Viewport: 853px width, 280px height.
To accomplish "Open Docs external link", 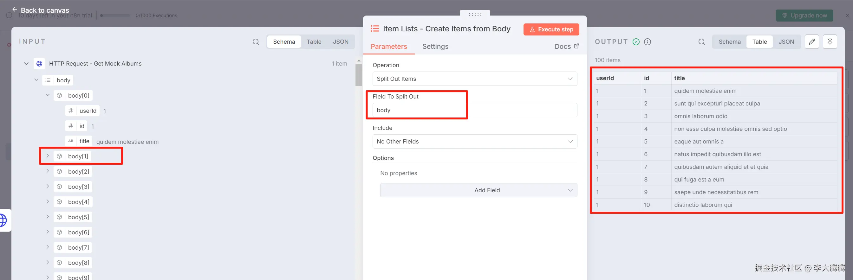I will pos(567,47).
